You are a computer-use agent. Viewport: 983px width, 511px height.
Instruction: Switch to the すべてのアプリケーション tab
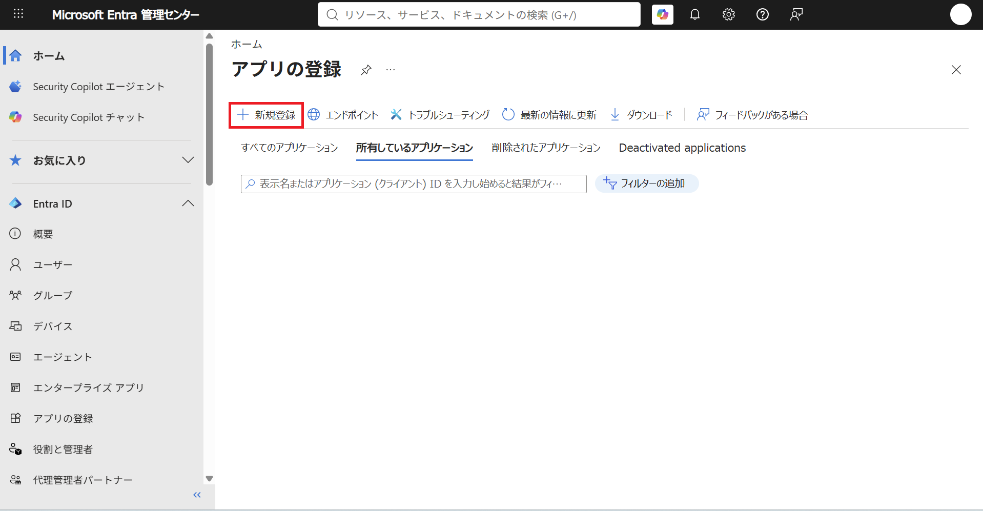click(290, 148)
